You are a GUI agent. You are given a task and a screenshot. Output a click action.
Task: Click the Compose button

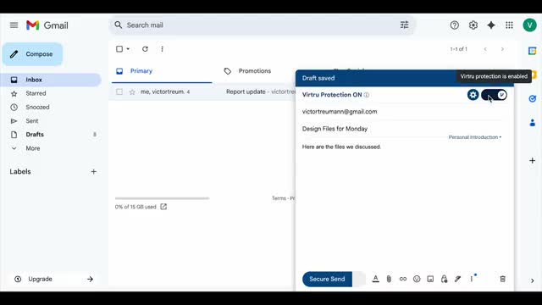point(32,54)
